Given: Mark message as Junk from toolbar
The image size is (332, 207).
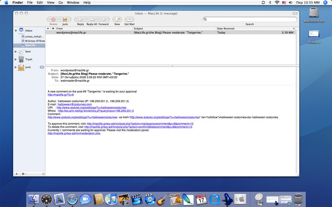Looking at the screenshot, I should tap(65, 19).
